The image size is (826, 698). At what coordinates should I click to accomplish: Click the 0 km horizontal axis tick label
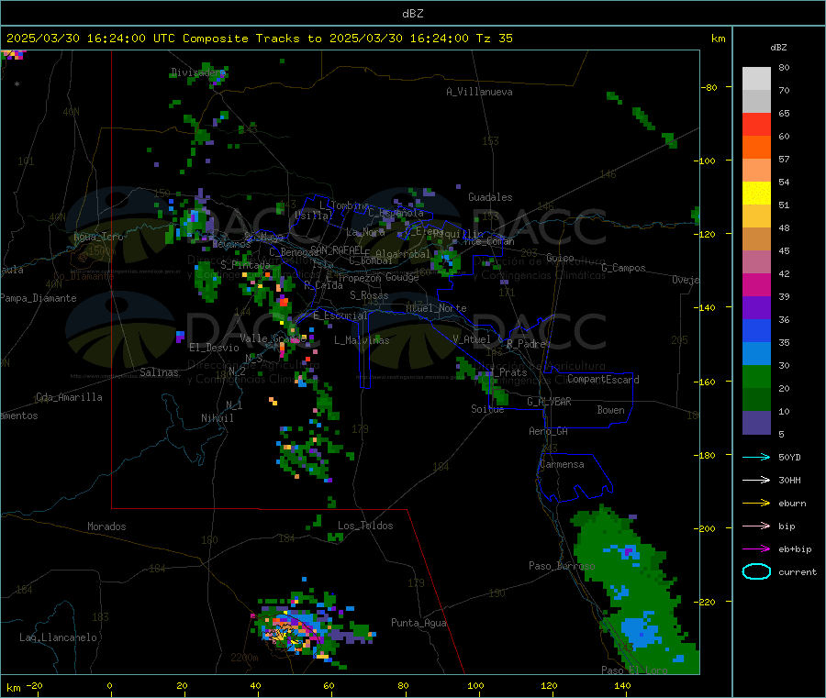(109, 686)
